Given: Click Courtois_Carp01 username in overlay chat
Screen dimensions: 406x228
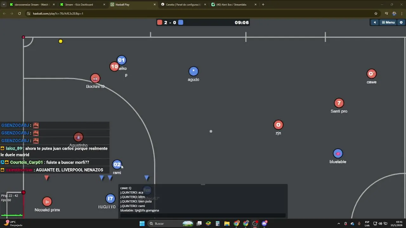Looking at the screenshot, I should (26, 162).
